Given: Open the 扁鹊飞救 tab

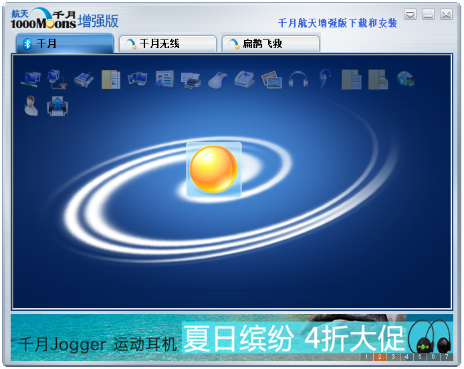Looking at the screenshot, I should (x=271, y=44).
